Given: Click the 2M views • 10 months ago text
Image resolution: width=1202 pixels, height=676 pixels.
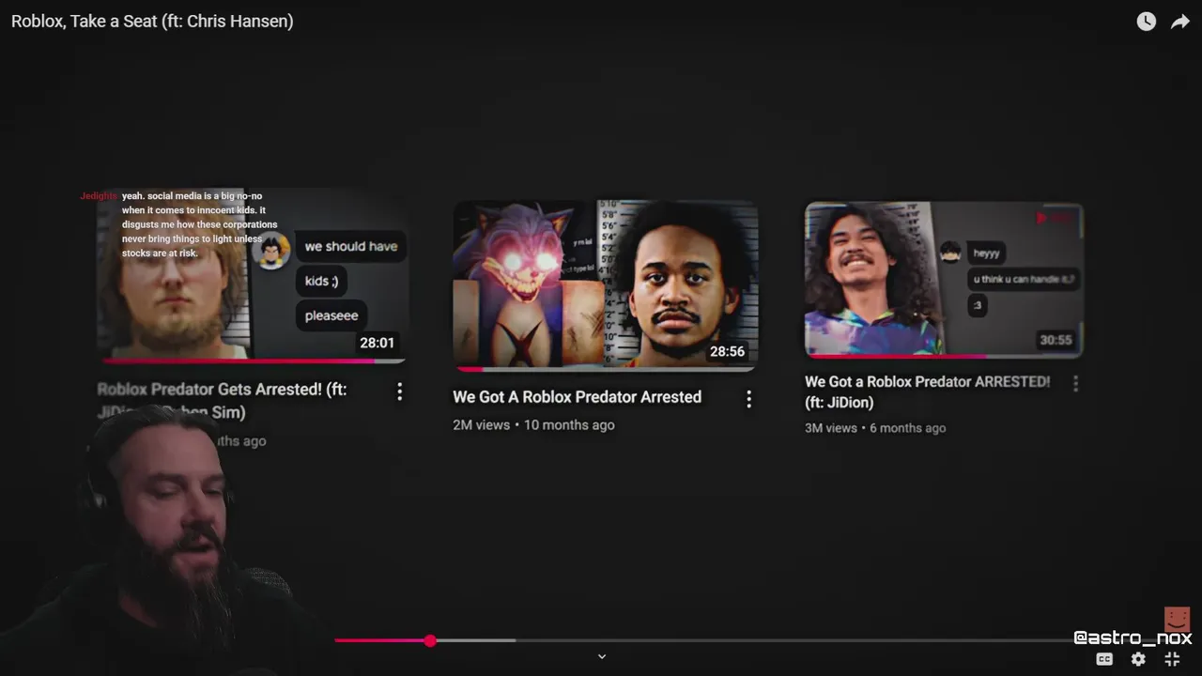Looking at the screenshot, I should [533, 425].
